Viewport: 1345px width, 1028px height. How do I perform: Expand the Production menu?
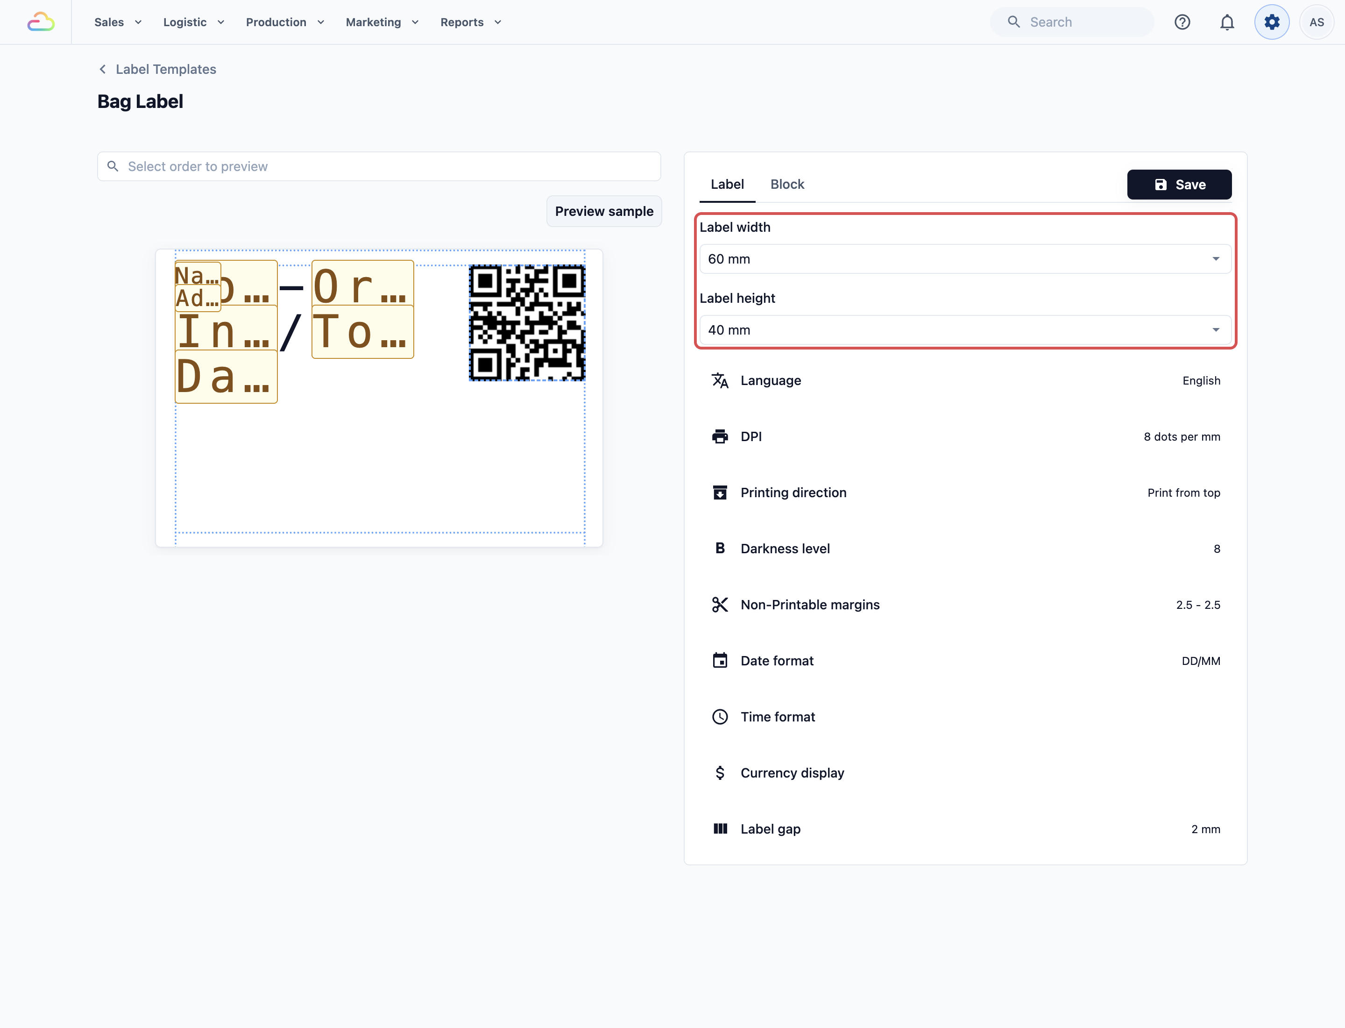pos(285,22)
